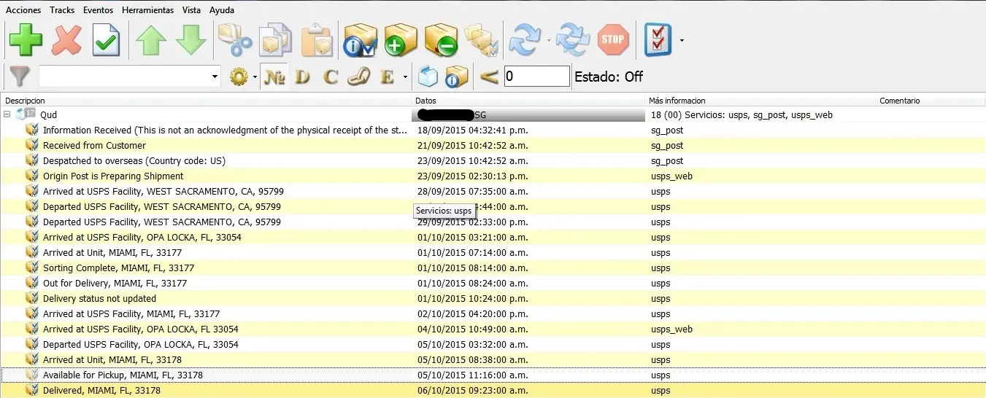This screenshot has width=986, height=398.
Task: Open the Eventos menu
Action: (x=98, y=10)
